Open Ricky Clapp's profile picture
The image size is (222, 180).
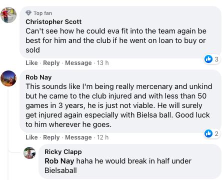(x=29, y=153)
